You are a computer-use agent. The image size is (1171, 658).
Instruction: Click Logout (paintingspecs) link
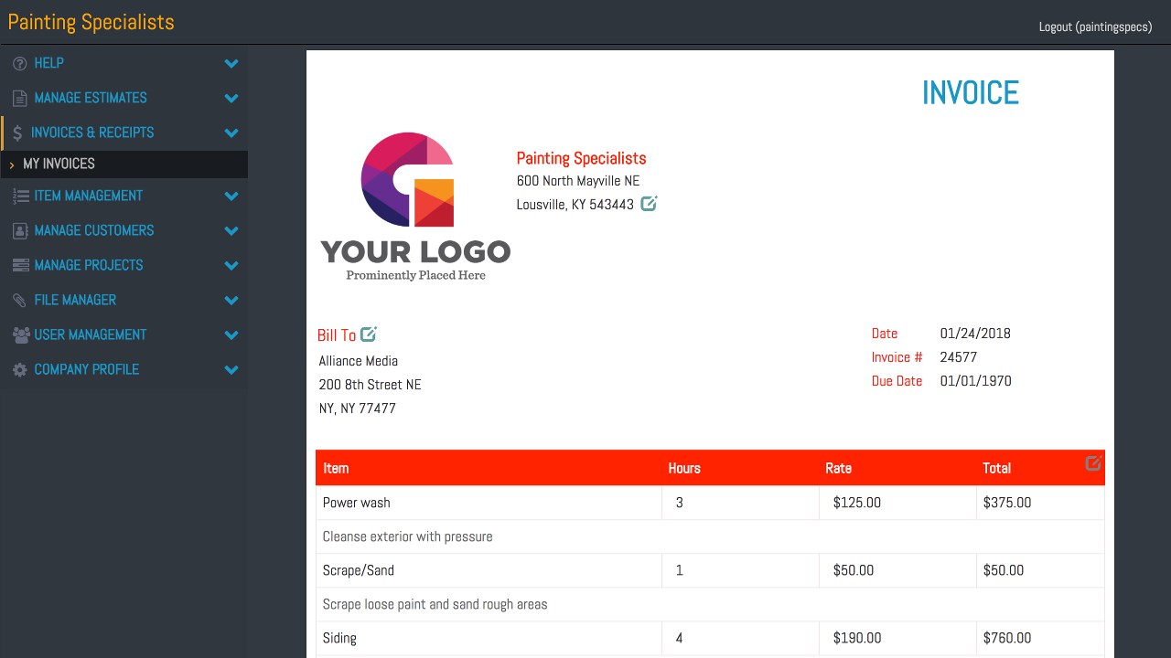pyautogui.click(x=1095, y=27)
